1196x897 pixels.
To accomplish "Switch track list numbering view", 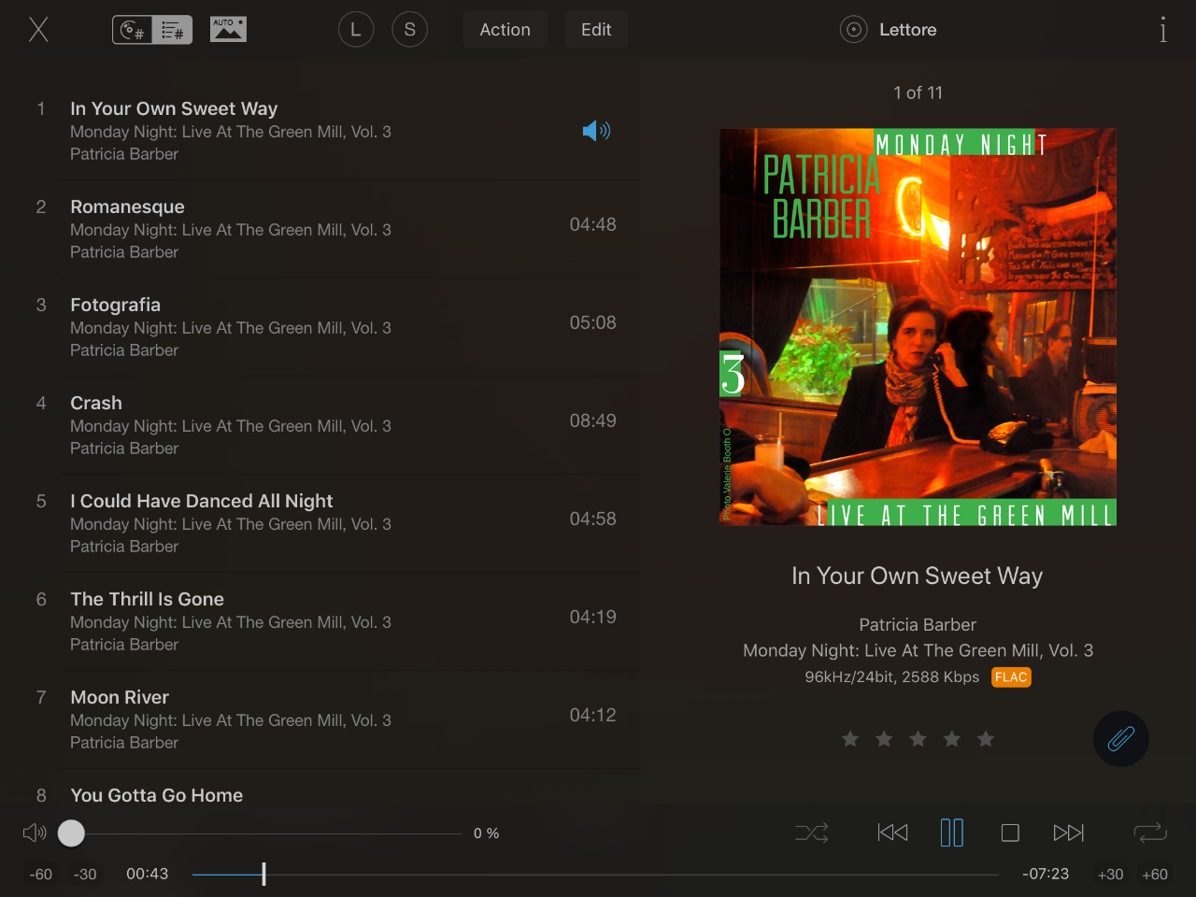I will coord(152,30).
